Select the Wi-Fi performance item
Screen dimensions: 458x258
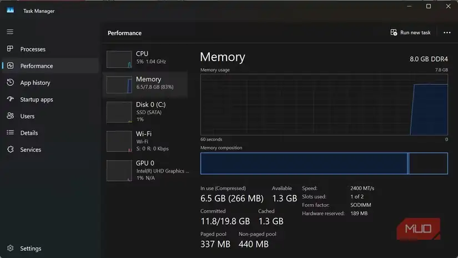[146, 141]
